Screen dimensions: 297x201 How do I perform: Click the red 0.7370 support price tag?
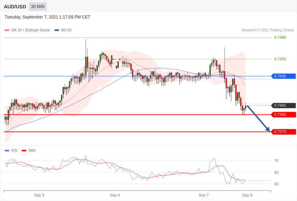pyautogui.click(x=284, y=132)
